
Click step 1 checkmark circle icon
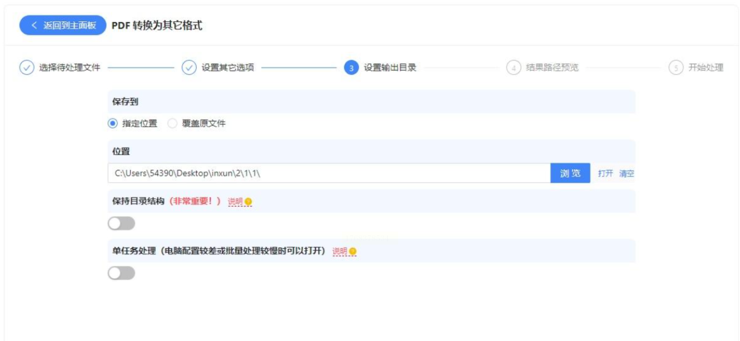[x=27, y=67]
